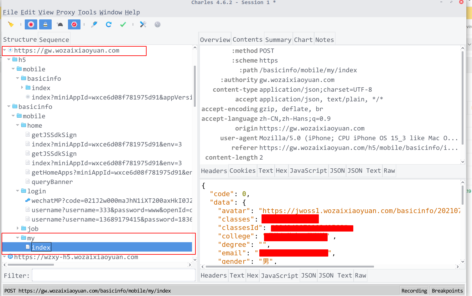Collapse the login folder
Image resolution: width=472 pixels, height=296 pixels.
pyautogui.click(x=18, y=191)
